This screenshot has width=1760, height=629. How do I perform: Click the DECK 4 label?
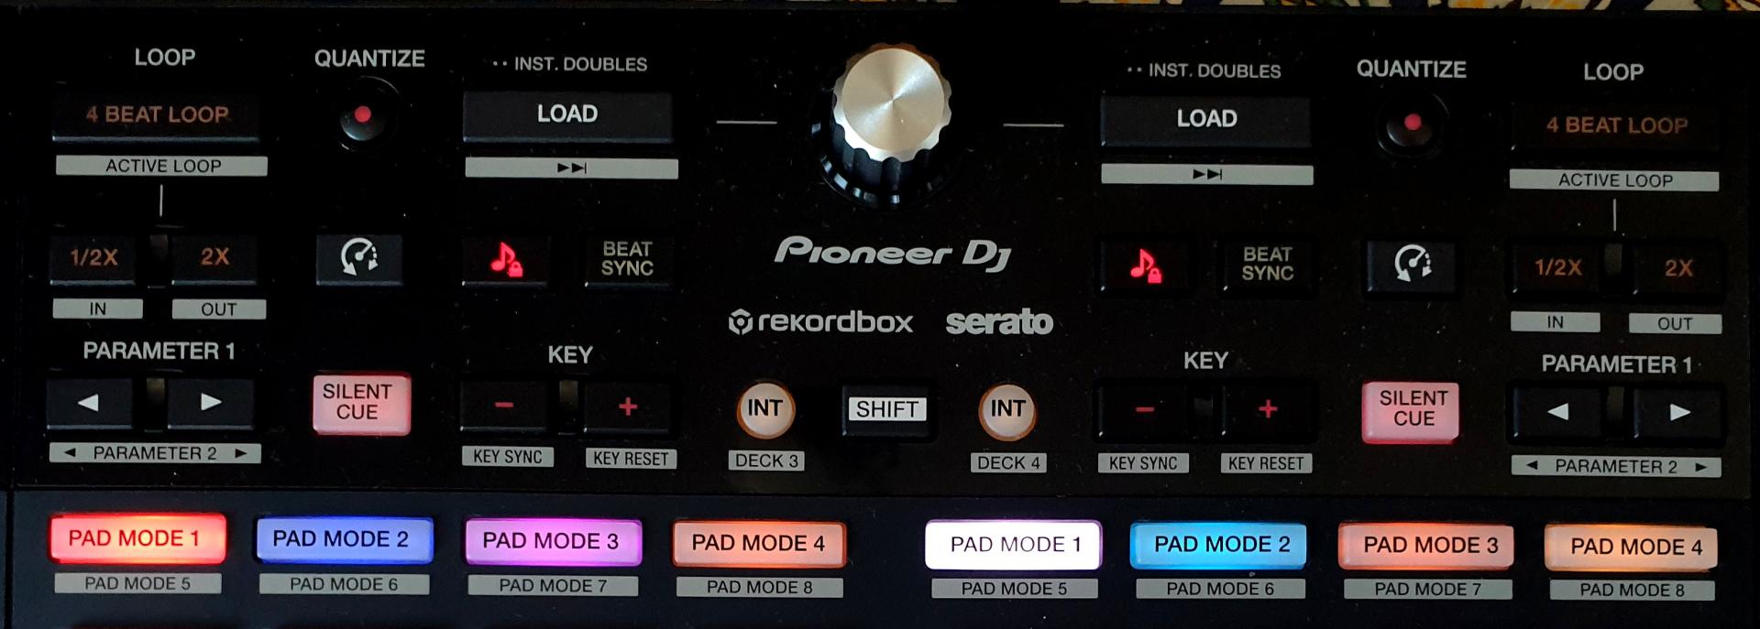pos(1008,462)
